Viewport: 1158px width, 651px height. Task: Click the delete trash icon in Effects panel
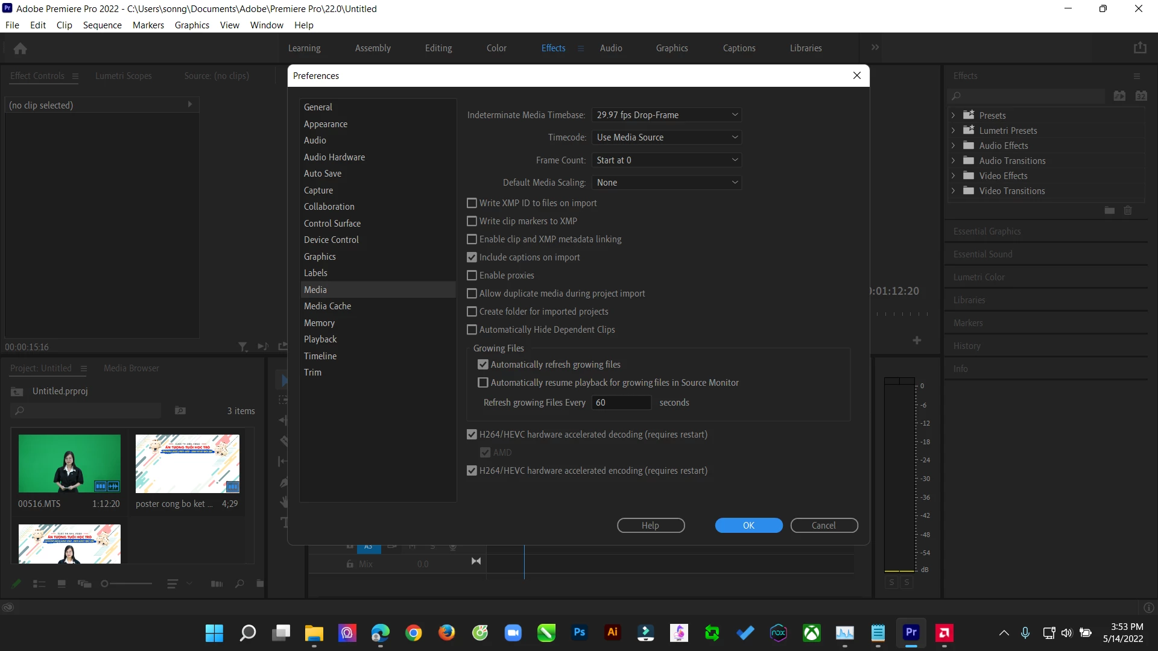[1128, 210]
